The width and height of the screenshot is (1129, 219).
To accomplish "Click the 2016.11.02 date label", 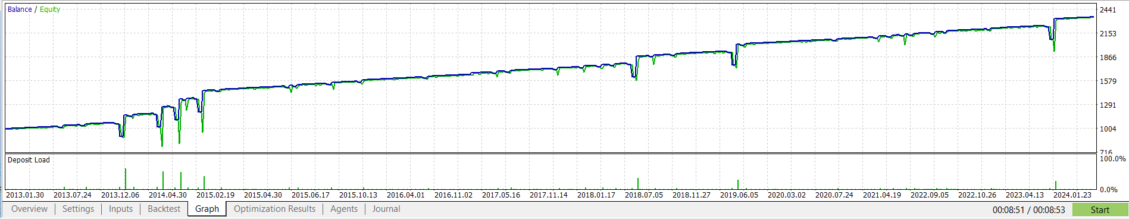I will (x=454, y=195).
